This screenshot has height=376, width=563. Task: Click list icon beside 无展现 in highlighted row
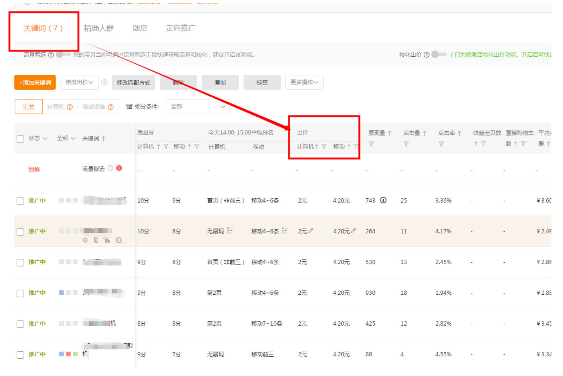pyautogui.click(x=230, y=230)
